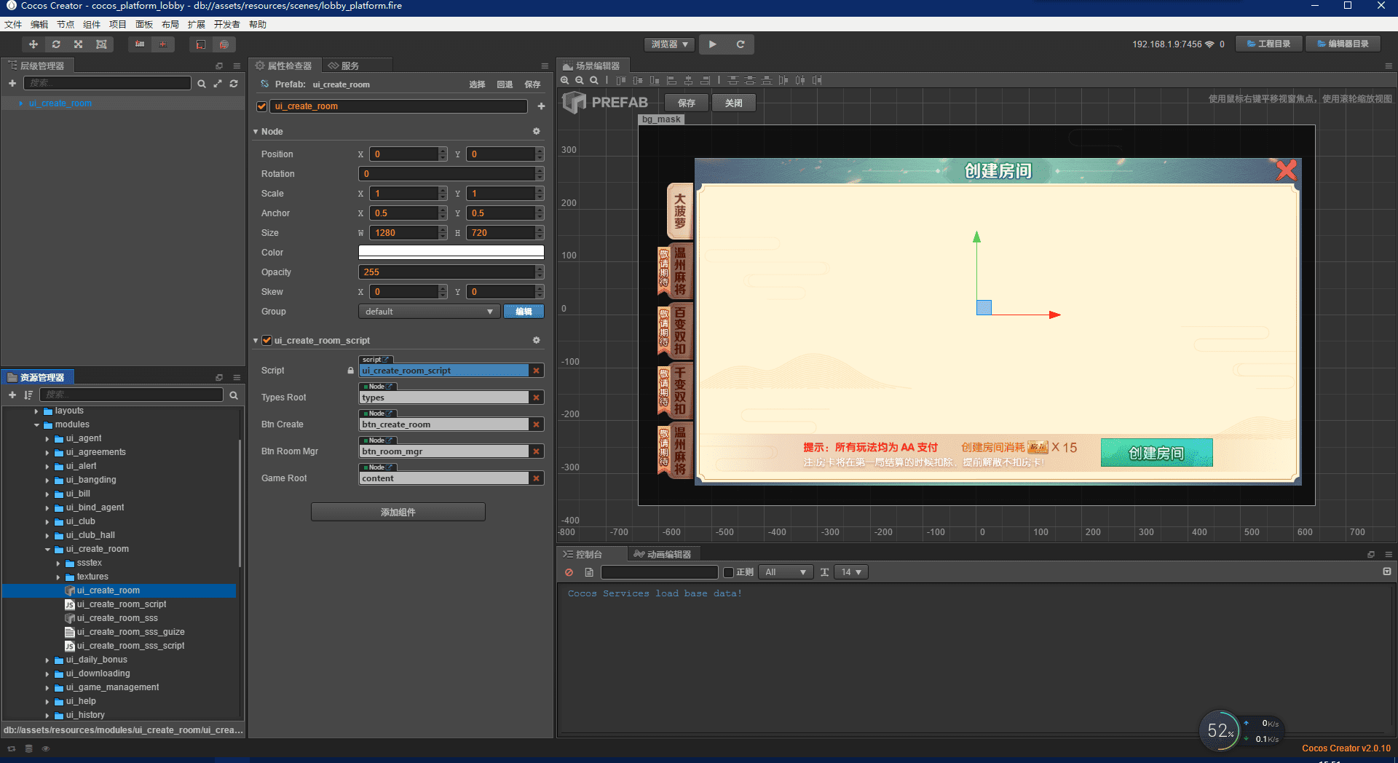This screenshot has height=763, width=1398.
Task: Toggle the ui_create_room node active checkbox
Action: 262,106
